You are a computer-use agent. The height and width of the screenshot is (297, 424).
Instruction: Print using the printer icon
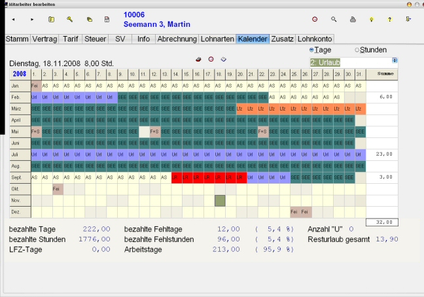click(x=353, y=20)
